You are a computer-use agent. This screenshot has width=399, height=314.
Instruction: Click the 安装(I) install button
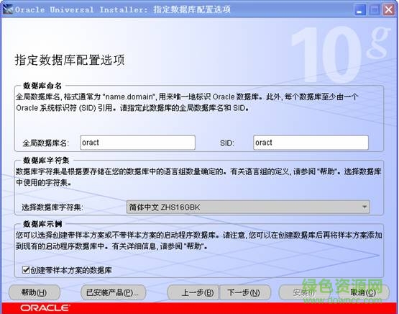point(304,292)
